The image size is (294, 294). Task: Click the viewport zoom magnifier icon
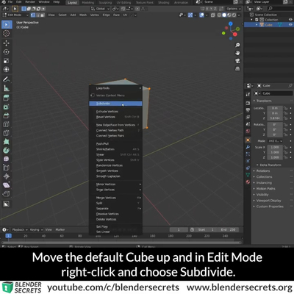[x=237, y=45]
